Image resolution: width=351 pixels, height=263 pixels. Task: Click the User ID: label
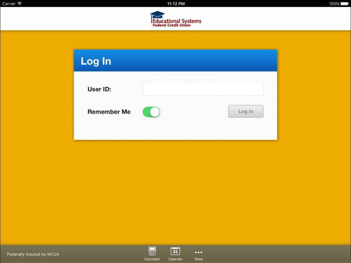tap(99, 89)
